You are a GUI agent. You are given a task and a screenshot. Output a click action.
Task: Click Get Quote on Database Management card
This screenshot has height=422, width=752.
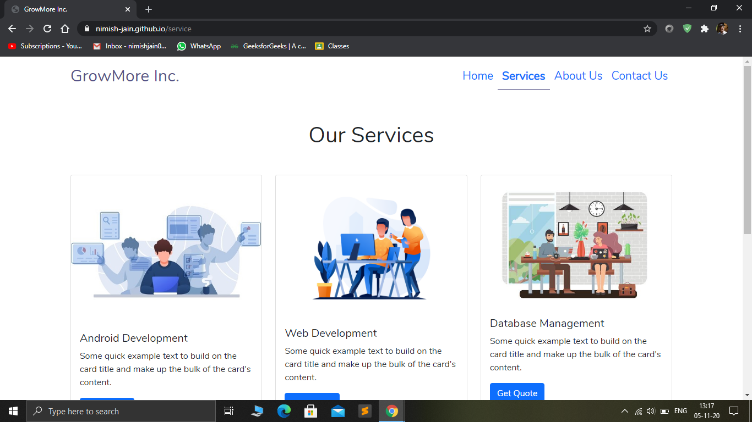(x=517, y=393)
